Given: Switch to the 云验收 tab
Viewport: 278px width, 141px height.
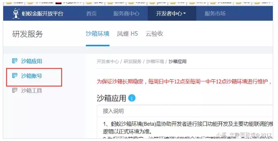Looking at the screenshot, I should [154, 33].
